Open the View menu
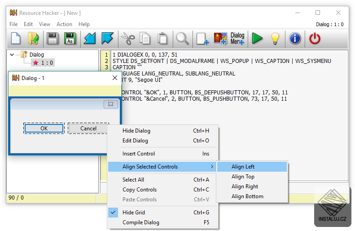Image resolution: width=355 pixels, height=231 pixels. point(44,24)
